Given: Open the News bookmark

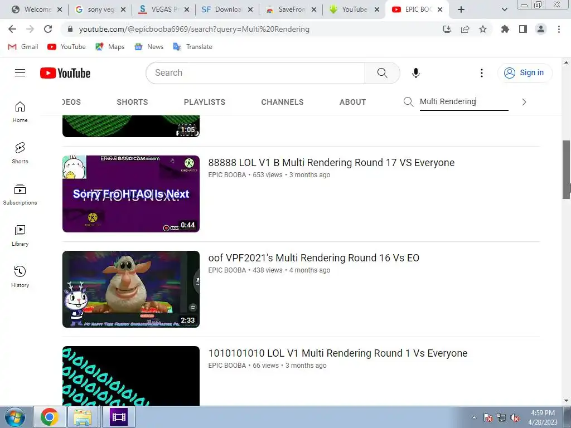Looking at the screenshot, I should click(x=148, y=47).
